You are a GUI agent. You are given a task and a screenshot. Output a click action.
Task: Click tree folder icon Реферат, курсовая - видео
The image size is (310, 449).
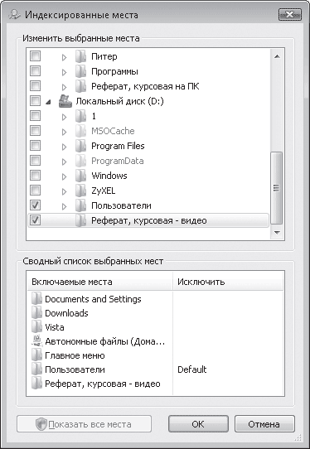(80, 220)
